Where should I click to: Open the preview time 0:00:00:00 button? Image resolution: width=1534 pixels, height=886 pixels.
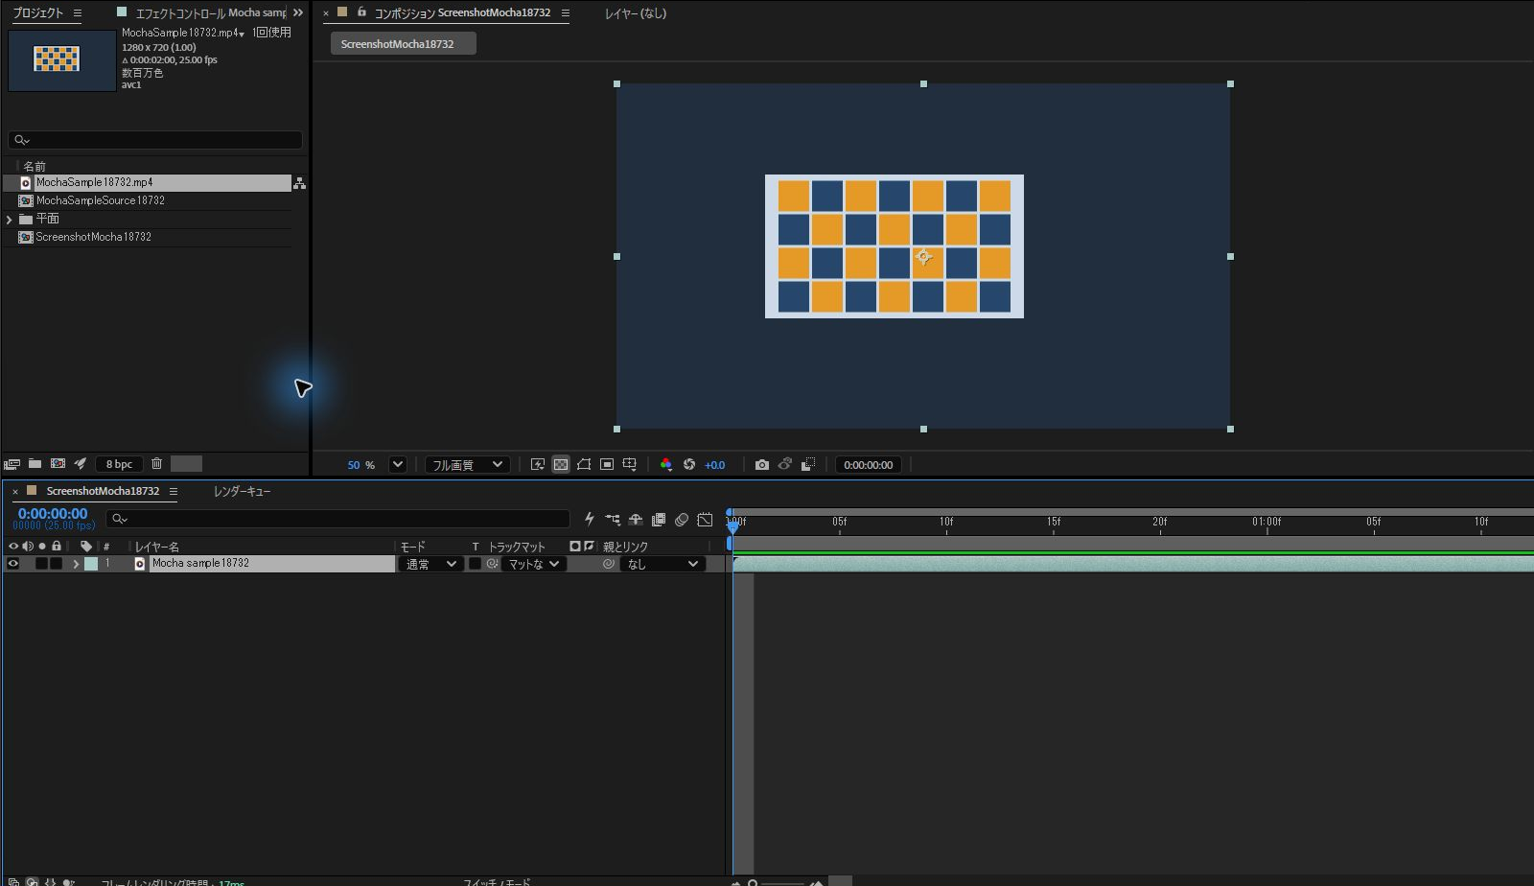(869, 465)
